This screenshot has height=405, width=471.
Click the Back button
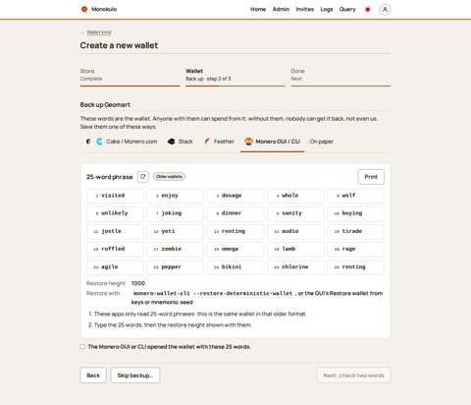[93, 376]
